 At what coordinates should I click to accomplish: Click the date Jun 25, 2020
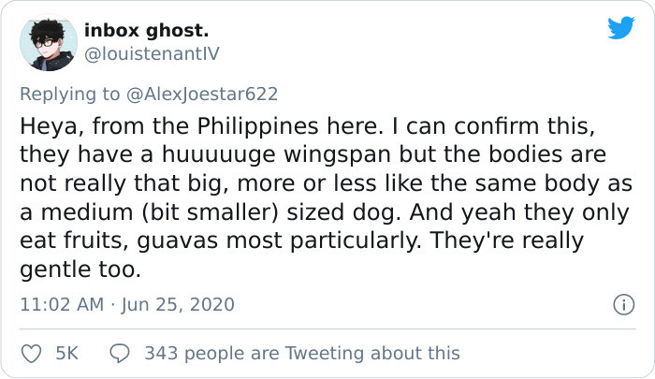[178, 305]
